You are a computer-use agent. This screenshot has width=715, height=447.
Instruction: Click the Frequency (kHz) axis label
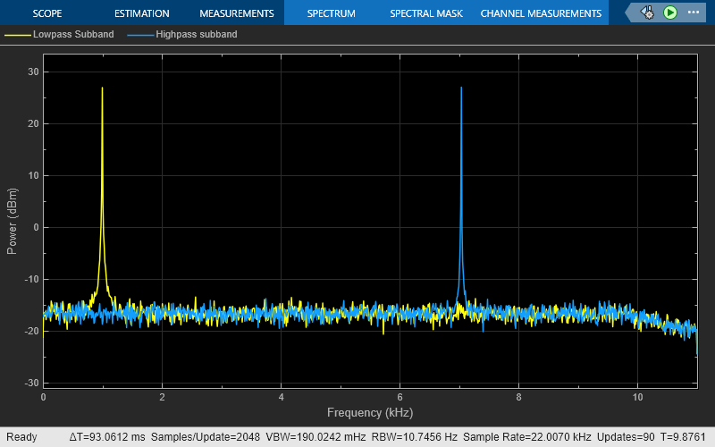[370, 413]
